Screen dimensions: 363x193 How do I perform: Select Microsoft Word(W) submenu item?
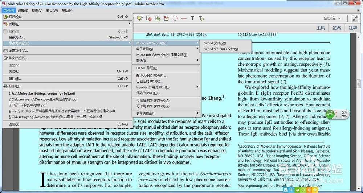(166, 43)
